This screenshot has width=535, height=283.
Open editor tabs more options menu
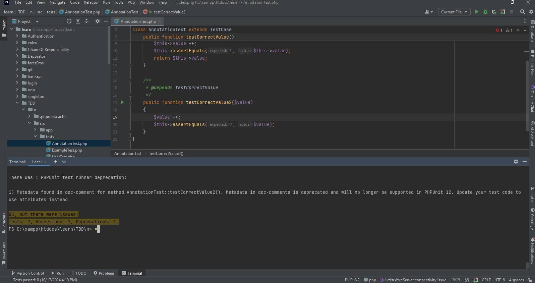(525, 21)
